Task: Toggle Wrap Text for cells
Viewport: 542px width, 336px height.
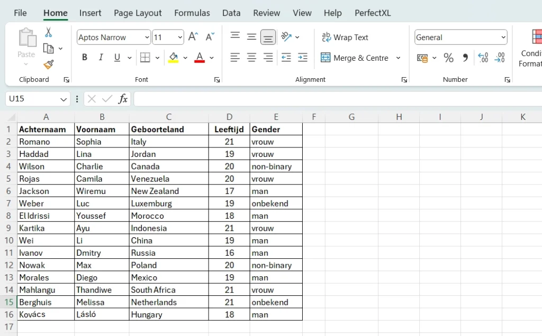Action: (345, 37)
